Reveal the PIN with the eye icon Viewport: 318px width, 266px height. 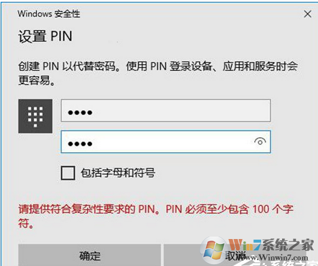pyautogui.click(x=260, y=141)
